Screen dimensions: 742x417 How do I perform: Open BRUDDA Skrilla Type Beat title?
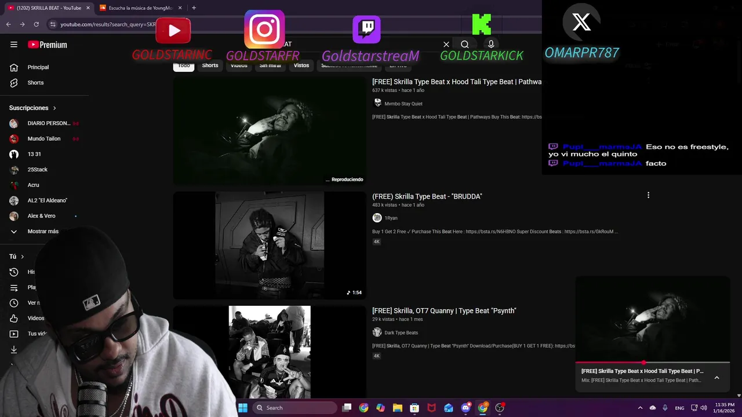(x=427, y=196)
